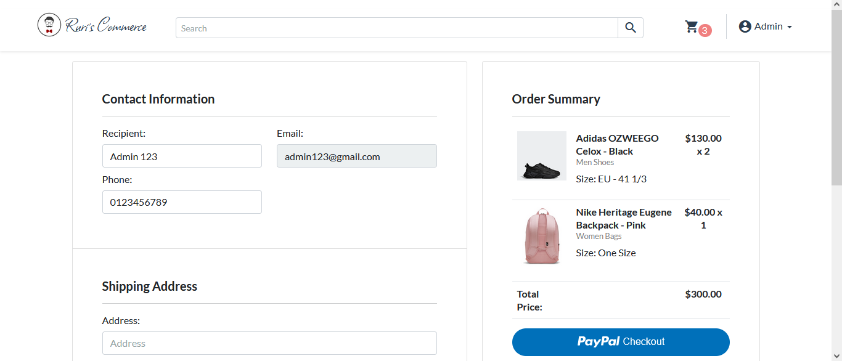Click the pink backpack thumbnail
Viewport: 842px width, 361px height.
[x=541, y=235]
